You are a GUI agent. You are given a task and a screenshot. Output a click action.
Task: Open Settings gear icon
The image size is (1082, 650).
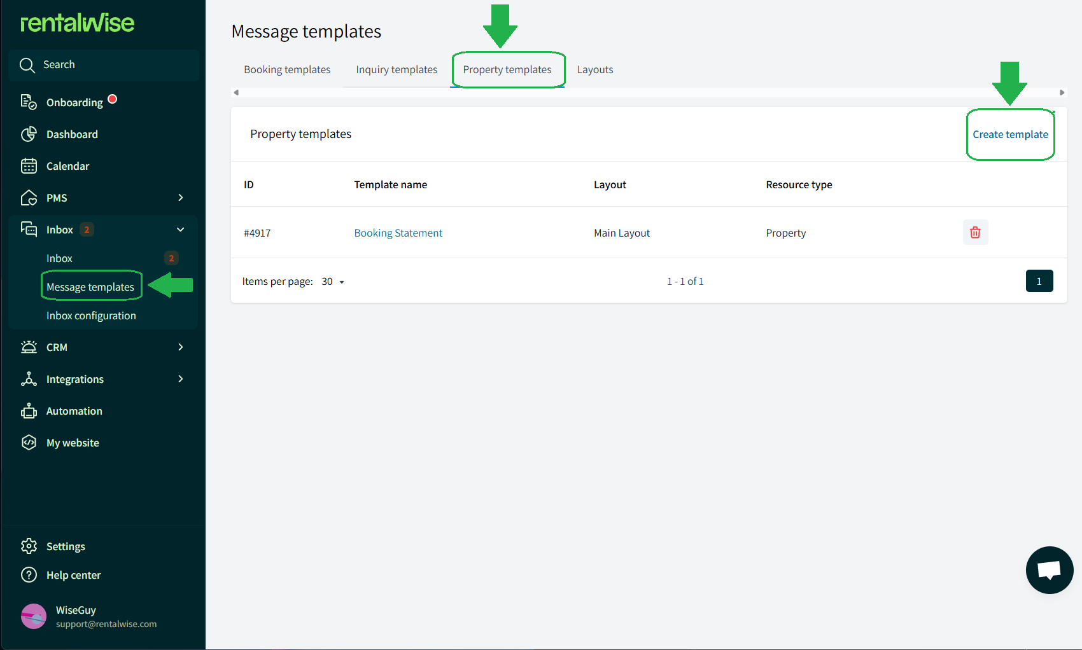pos(29,546)
